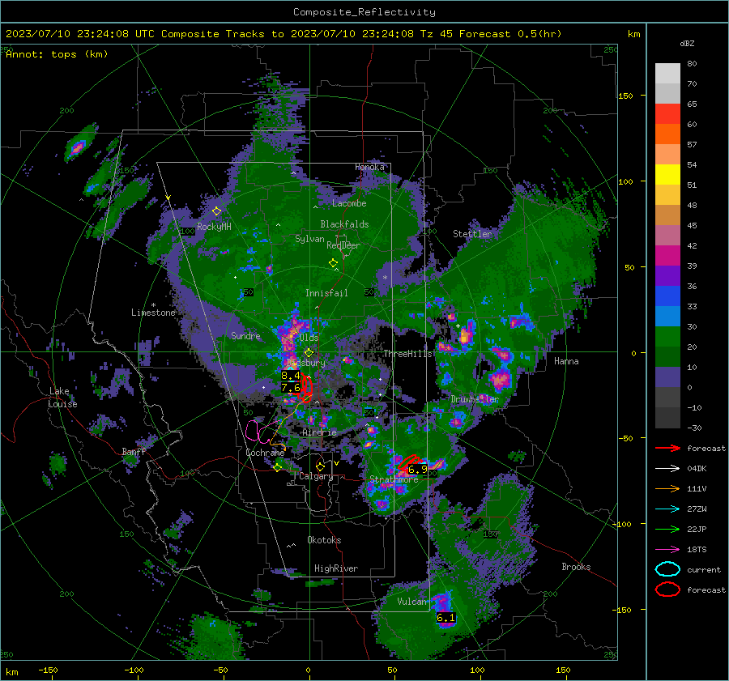The image size is (729, 681).
Task: Click the yellow diamond marker below Olds
Action: click(x=309, y=353)
